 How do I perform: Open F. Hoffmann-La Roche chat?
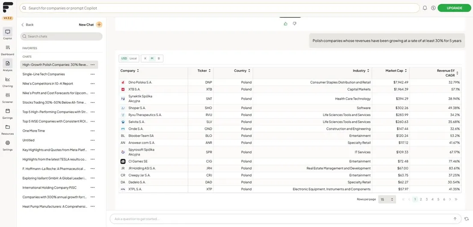click(55, 169)
